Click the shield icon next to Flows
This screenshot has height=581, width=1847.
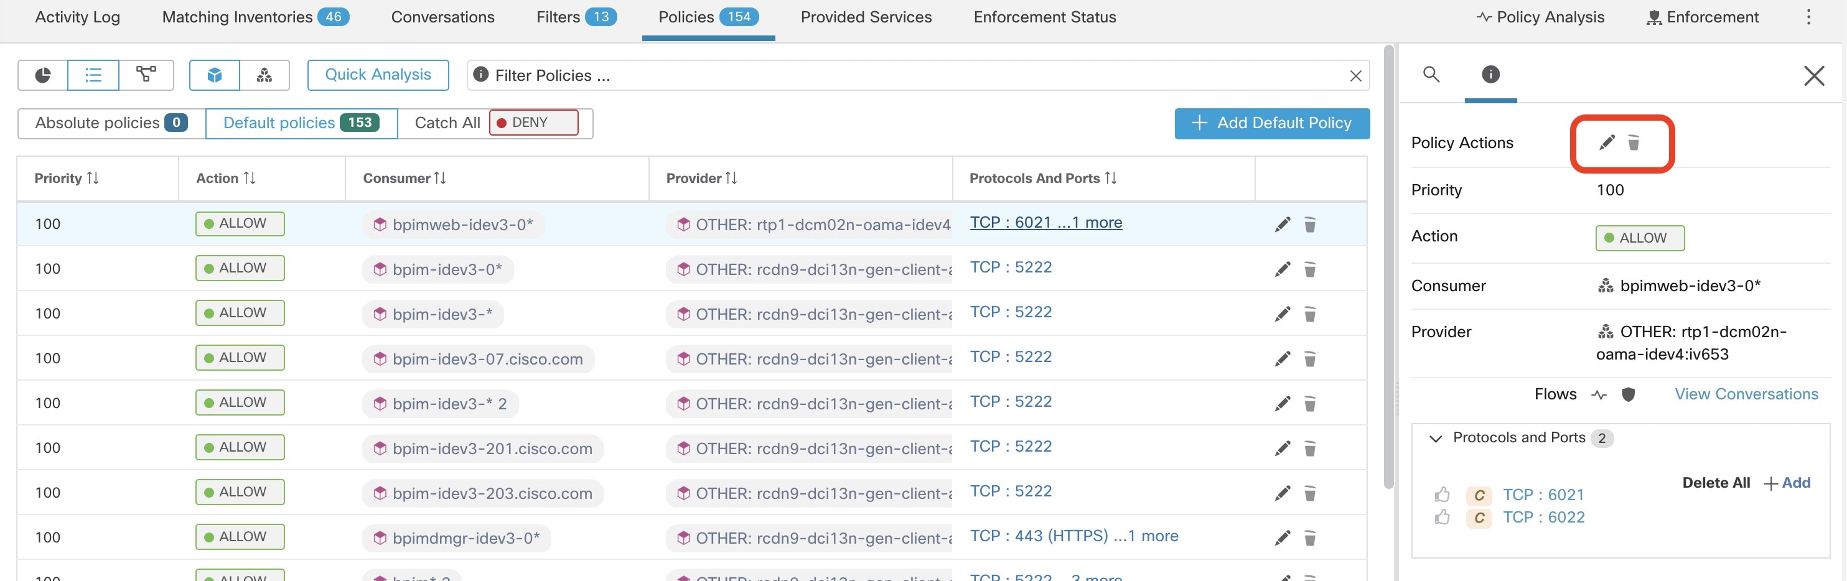[1629, 395]
